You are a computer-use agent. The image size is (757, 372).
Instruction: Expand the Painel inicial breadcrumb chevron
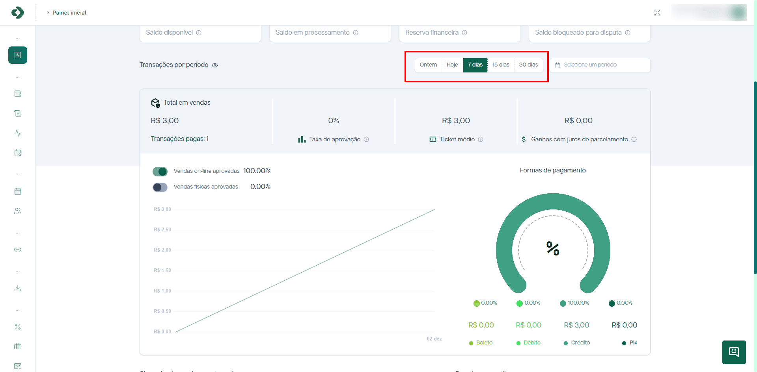48,13
